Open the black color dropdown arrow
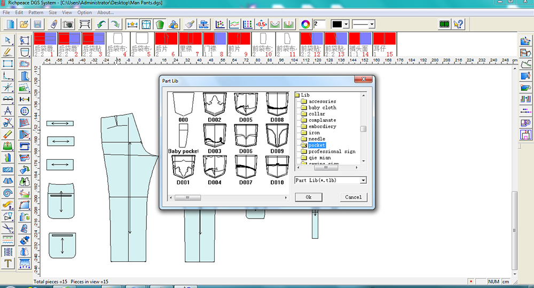Screen dimensions: 534x288 coord(346,25)
